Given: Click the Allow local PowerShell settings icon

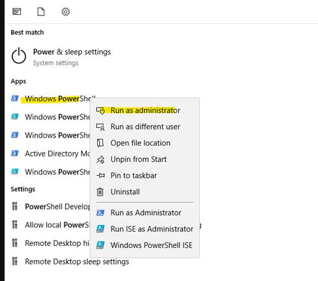Looking at the screenshot, I should [15, 224].
